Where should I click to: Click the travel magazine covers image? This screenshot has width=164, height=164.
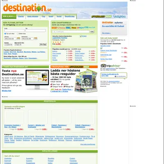(x=86, y=81)
